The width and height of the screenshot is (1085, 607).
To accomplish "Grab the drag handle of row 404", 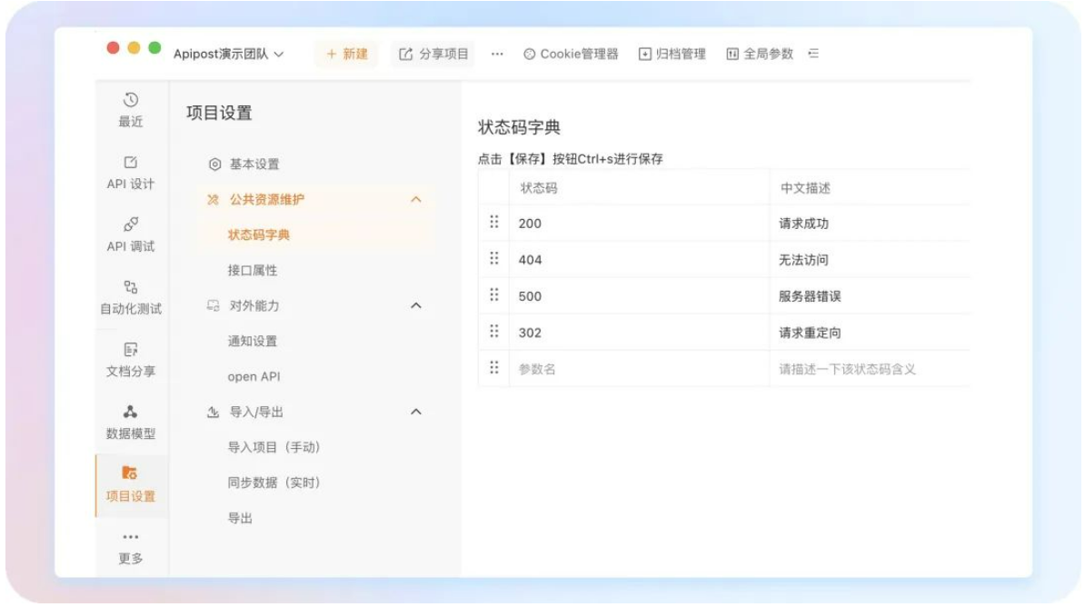I will (494, 259).
